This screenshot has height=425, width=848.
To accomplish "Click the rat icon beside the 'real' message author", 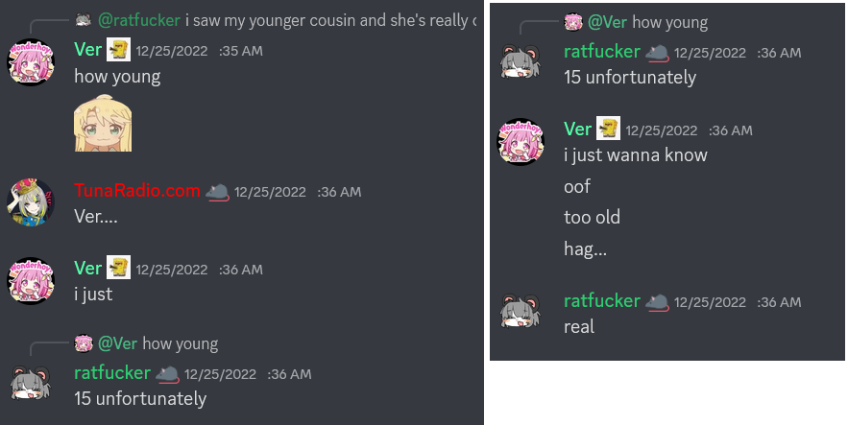I will pyautogui.click(x=657, y=302).
